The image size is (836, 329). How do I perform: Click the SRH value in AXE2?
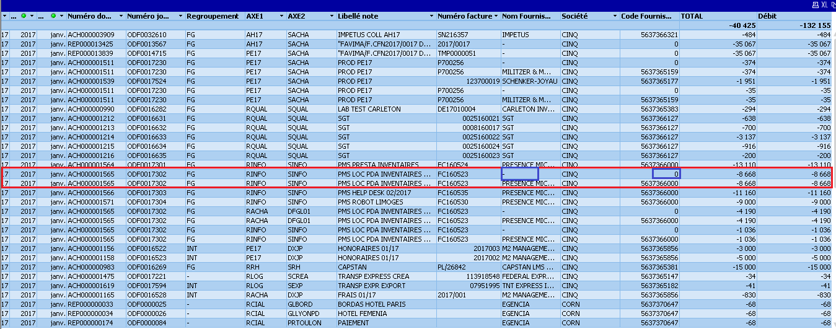294,267
